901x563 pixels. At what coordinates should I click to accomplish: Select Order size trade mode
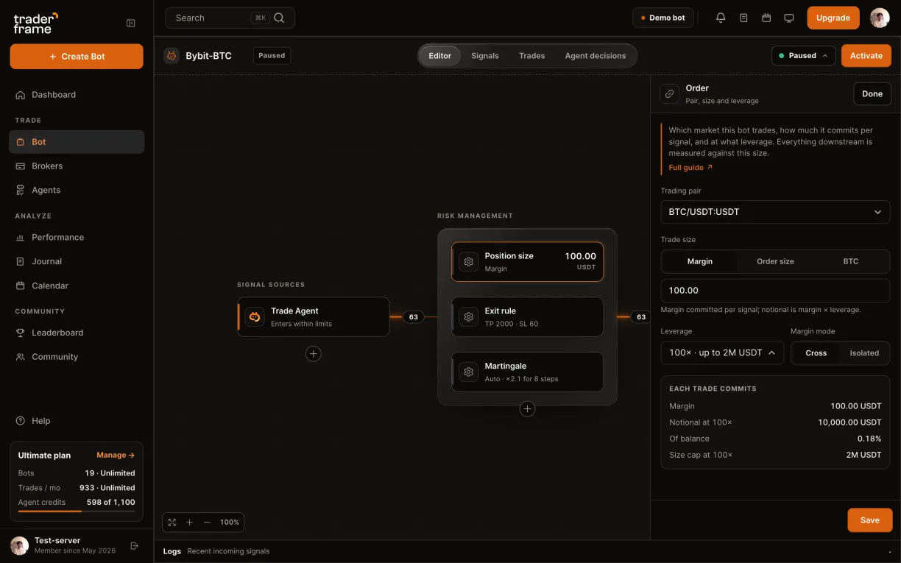point(776,261)
